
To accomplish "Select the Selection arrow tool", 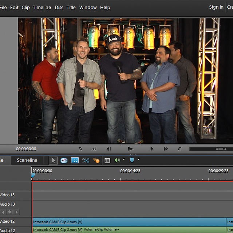I will pyautogui.click(x=53, y=160).
